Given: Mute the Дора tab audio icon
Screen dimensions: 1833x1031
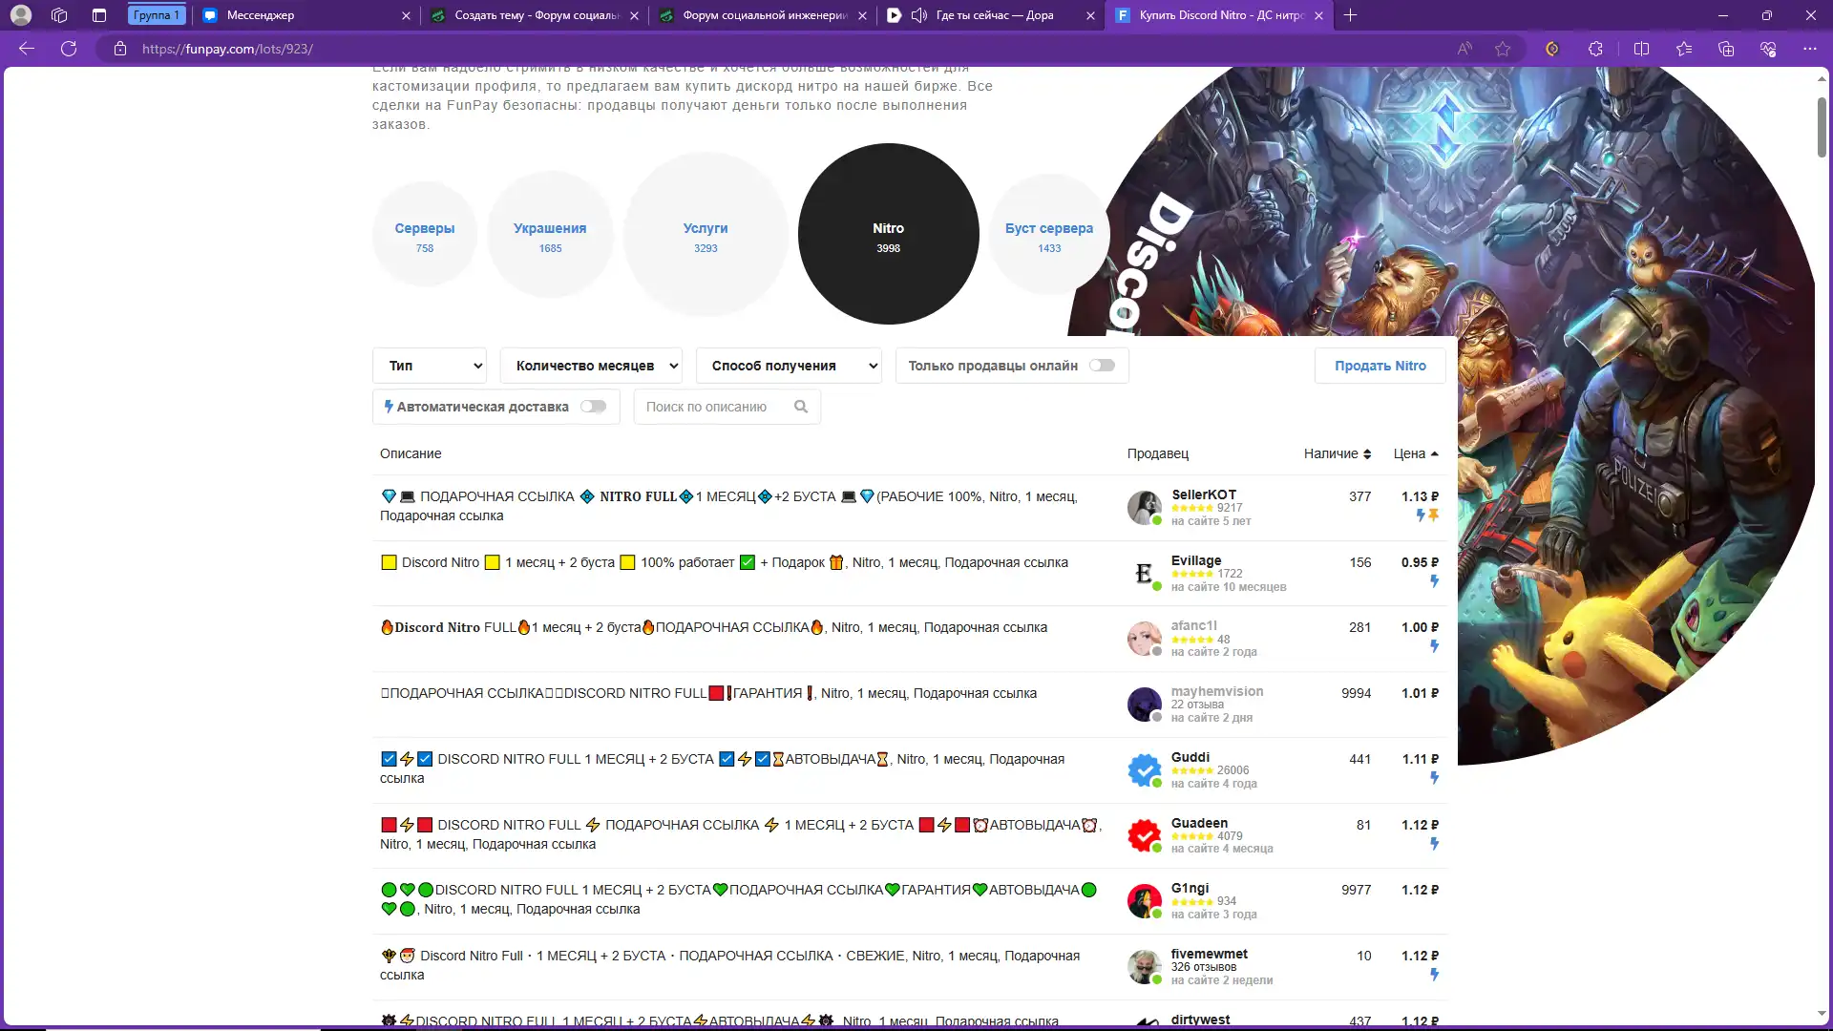Looking at the screenshot, I should (x=919, y=15).
